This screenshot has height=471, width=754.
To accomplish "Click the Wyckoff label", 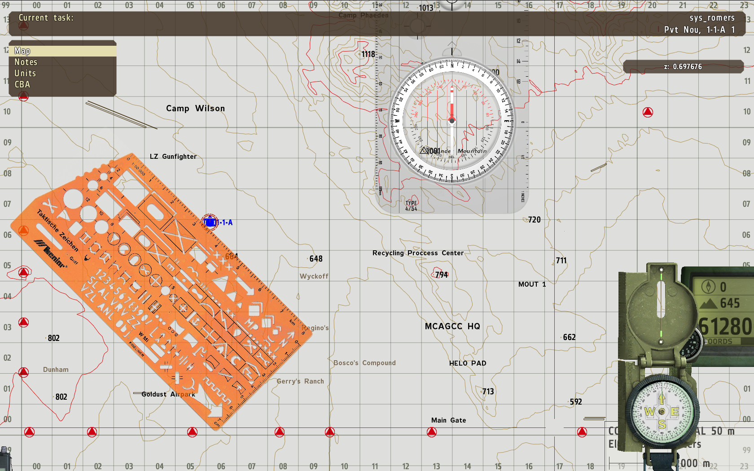I will [314, 276].
